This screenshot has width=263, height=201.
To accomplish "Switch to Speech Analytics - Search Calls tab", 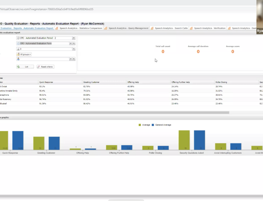I will [171, 28].
